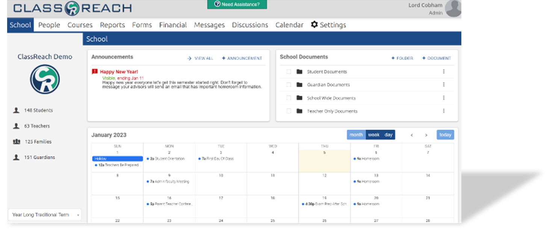This screenshot has width=550, height=231.
Task: Open the Settings gear in the navigation bar
Action: (x=314, y=25)
